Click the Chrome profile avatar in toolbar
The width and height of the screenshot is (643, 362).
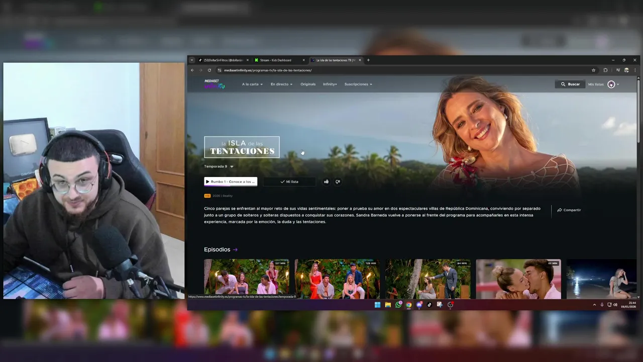(x=626, y=70)
